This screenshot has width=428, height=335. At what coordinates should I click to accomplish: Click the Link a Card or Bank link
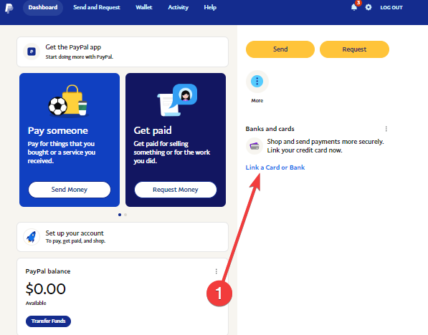[275, 167]
